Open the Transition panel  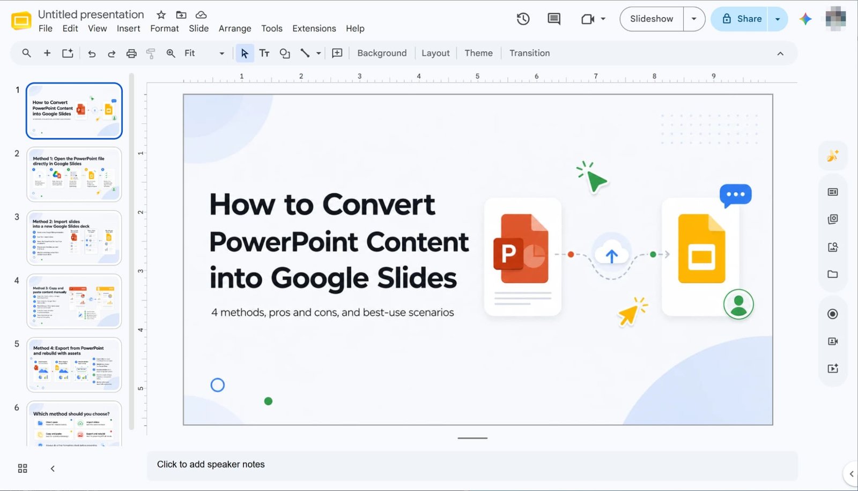point(530,53)
